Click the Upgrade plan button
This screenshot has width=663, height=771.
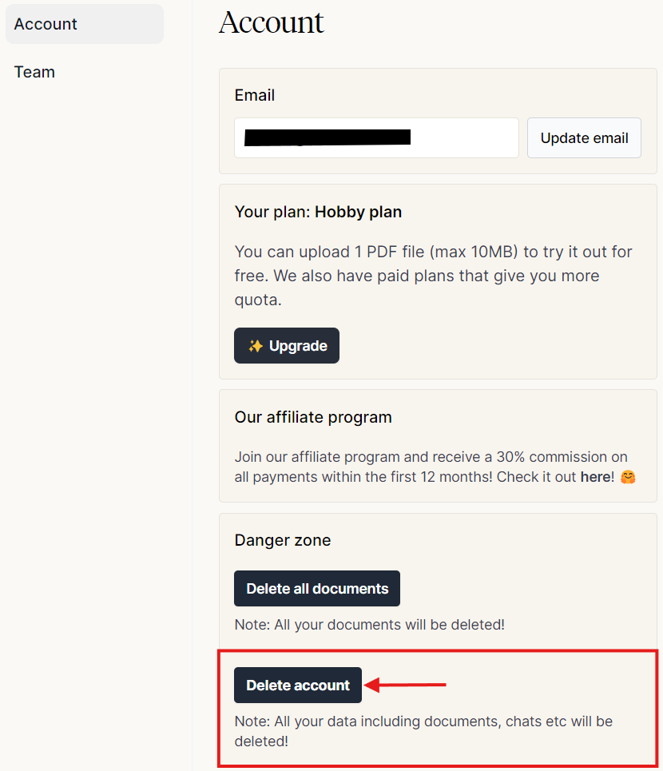pyautogui.click(x=287, y=346)
